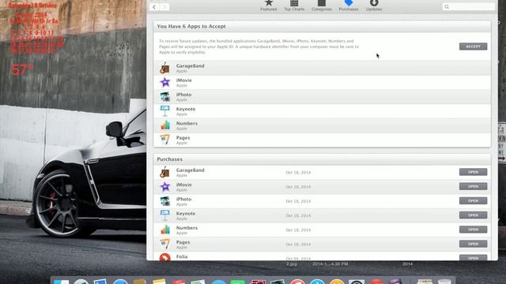The width and height of the screenshot is (506, 284).
Task: Open the Featured tab
Action: point(269,6)
